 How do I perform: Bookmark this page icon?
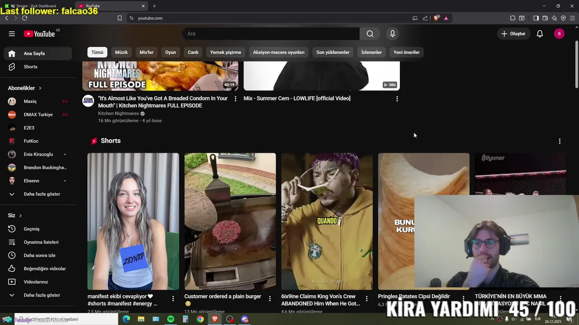pyautogui.click(x=119, y=18)
